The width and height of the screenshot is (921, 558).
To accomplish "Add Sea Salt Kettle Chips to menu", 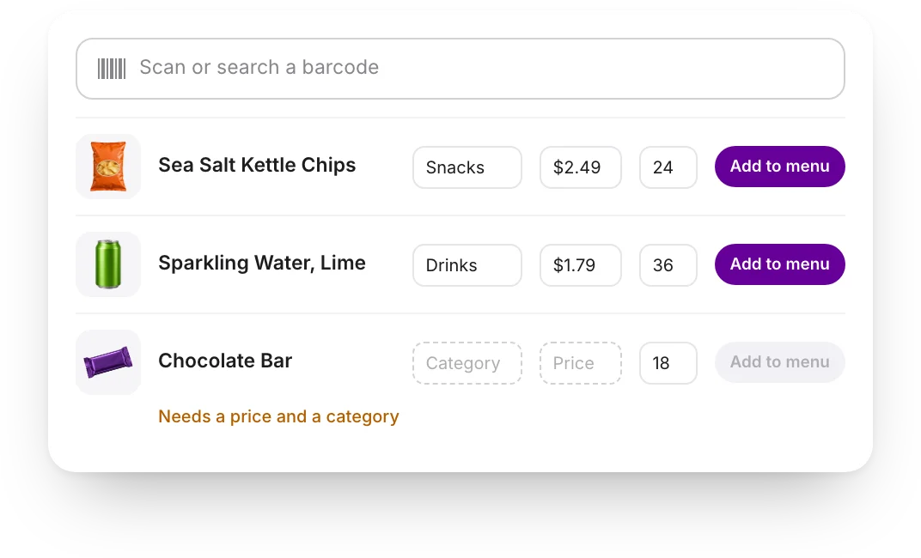I will [x=779, y=167].
